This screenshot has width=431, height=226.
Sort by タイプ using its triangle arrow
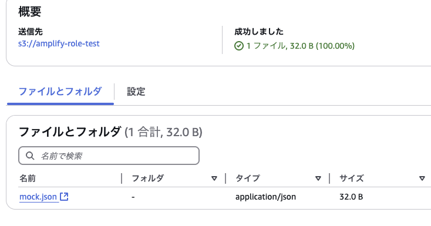pyautogui.click(x=318, y=178)
